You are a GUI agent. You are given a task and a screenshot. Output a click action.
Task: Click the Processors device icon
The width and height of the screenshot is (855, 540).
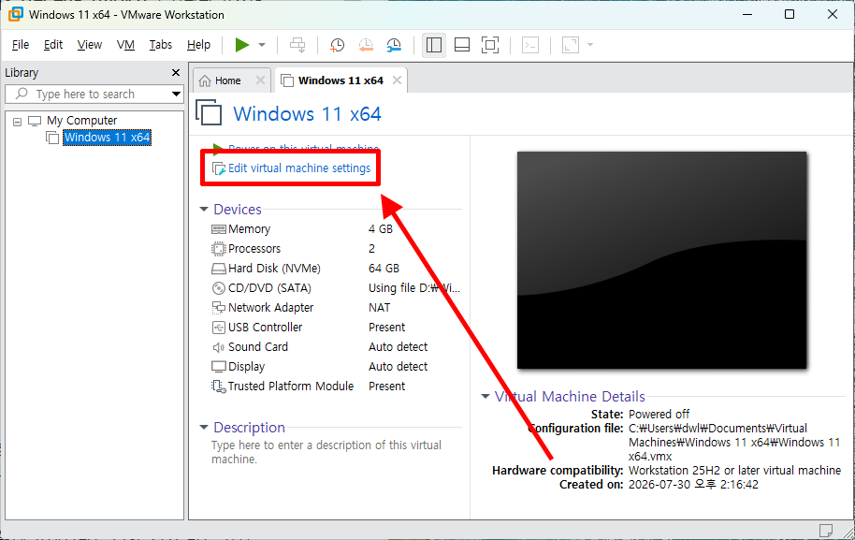(x=219, y=249)
